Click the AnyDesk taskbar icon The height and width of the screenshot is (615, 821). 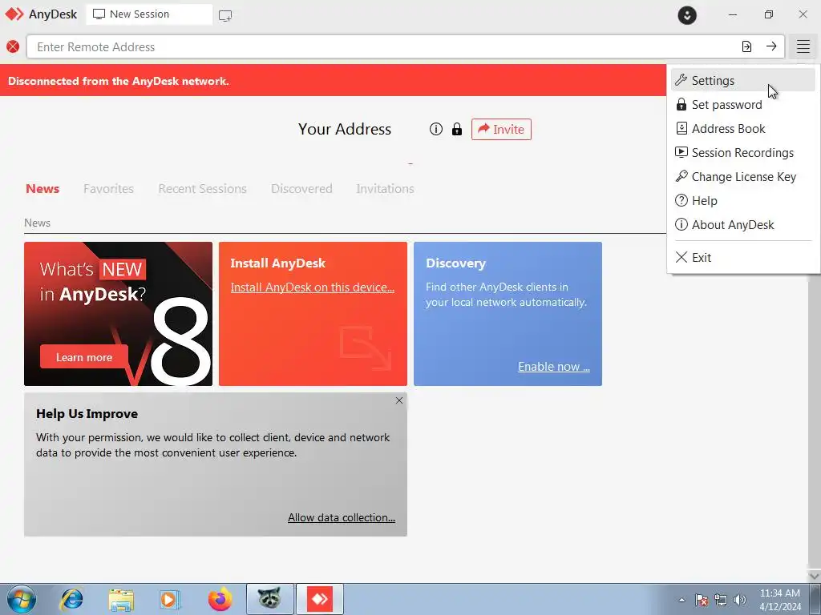click(x=319, y=599)
